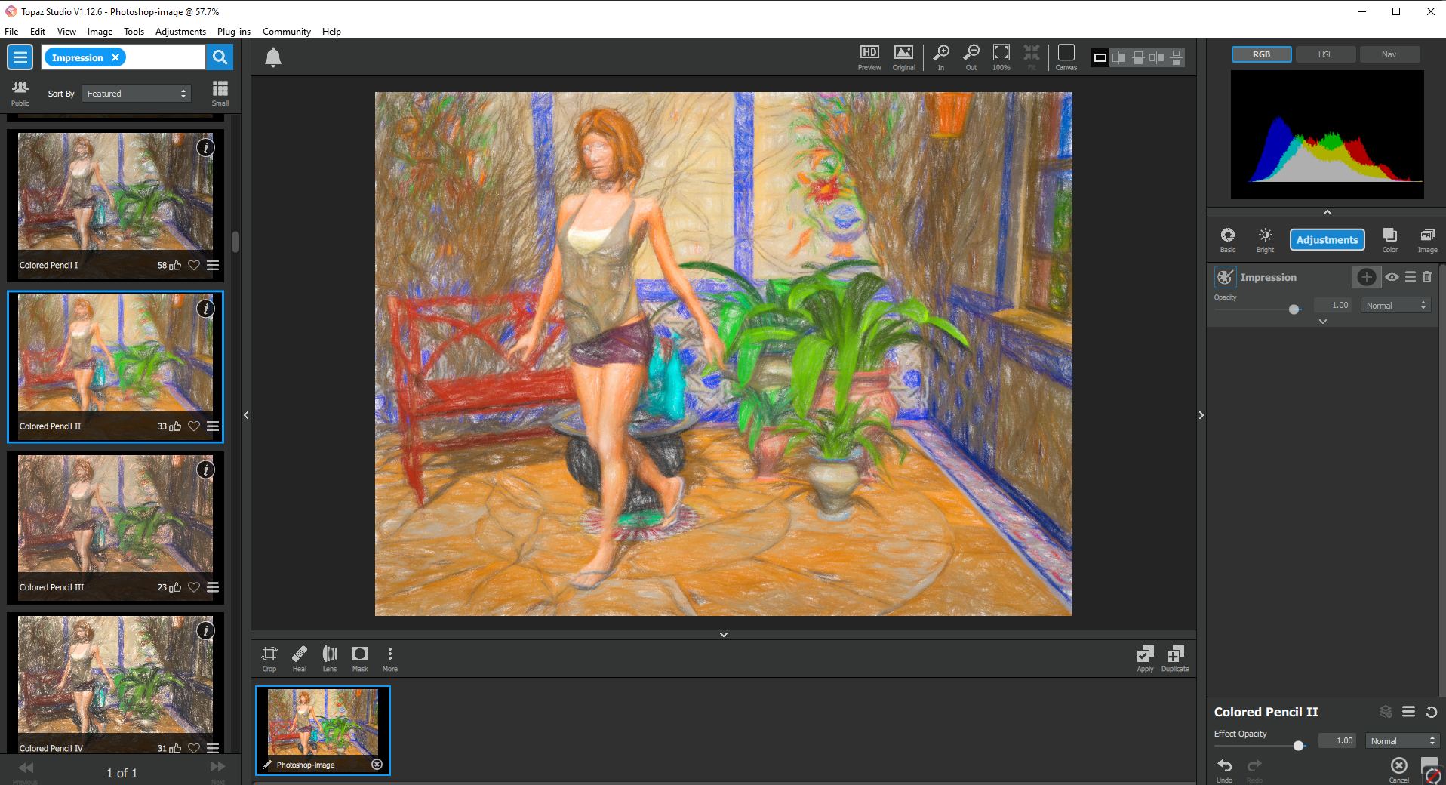Screen dimensions: 1446x785
Task: Set zoom to 100%
Action: (x=1001, y=57)
